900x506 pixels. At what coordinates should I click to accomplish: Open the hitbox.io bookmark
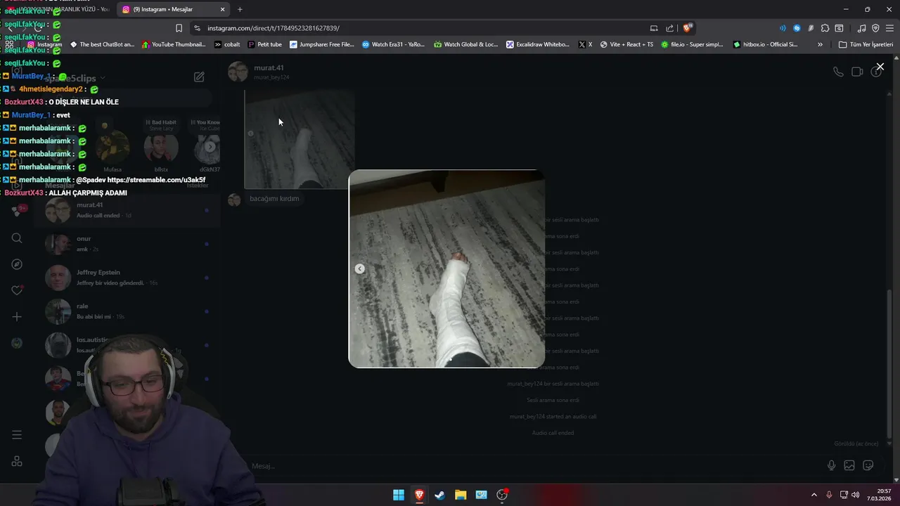[x=766, y=44]
